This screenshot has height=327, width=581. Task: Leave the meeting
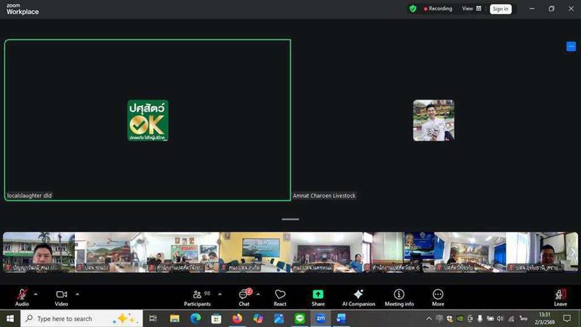coord(560,296)
